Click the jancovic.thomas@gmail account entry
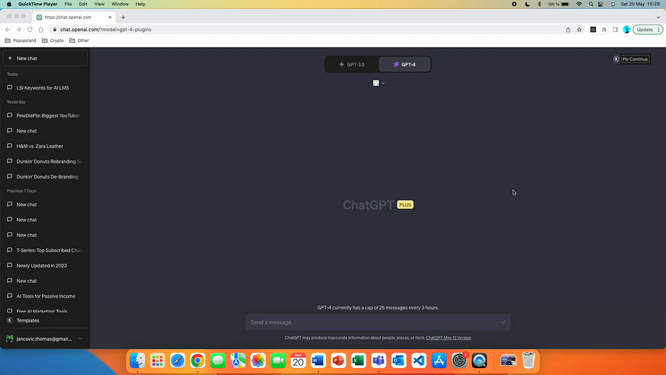The height and width of the screenshot is (375, 666). pyautogui.click(x=44, y=339)
